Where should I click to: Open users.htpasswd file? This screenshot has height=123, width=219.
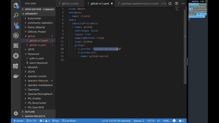click(38, 63)
